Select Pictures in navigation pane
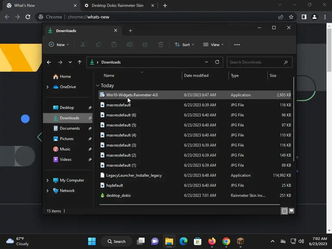This screenshot has width=332, height=249. point(68,139)
